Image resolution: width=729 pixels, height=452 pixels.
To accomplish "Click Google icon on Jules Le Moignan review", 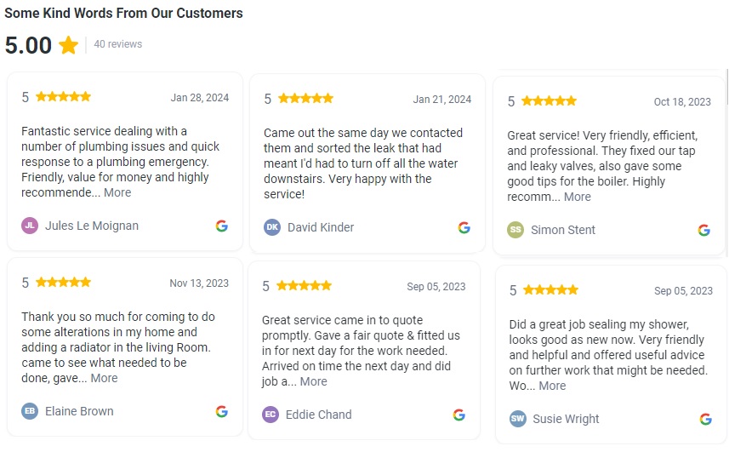I will 221,226.
